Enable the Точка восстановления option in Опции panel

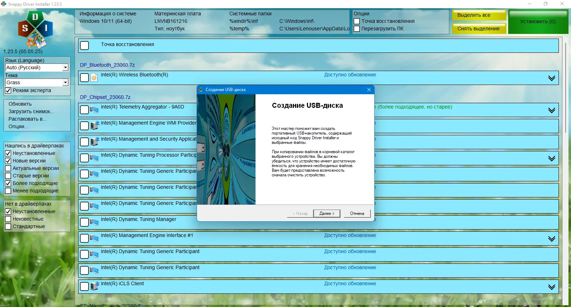pyautogui.click(x=357, y=21)
